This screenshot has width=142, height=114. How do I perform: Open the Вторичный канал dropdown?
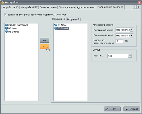tap(131, 36)
